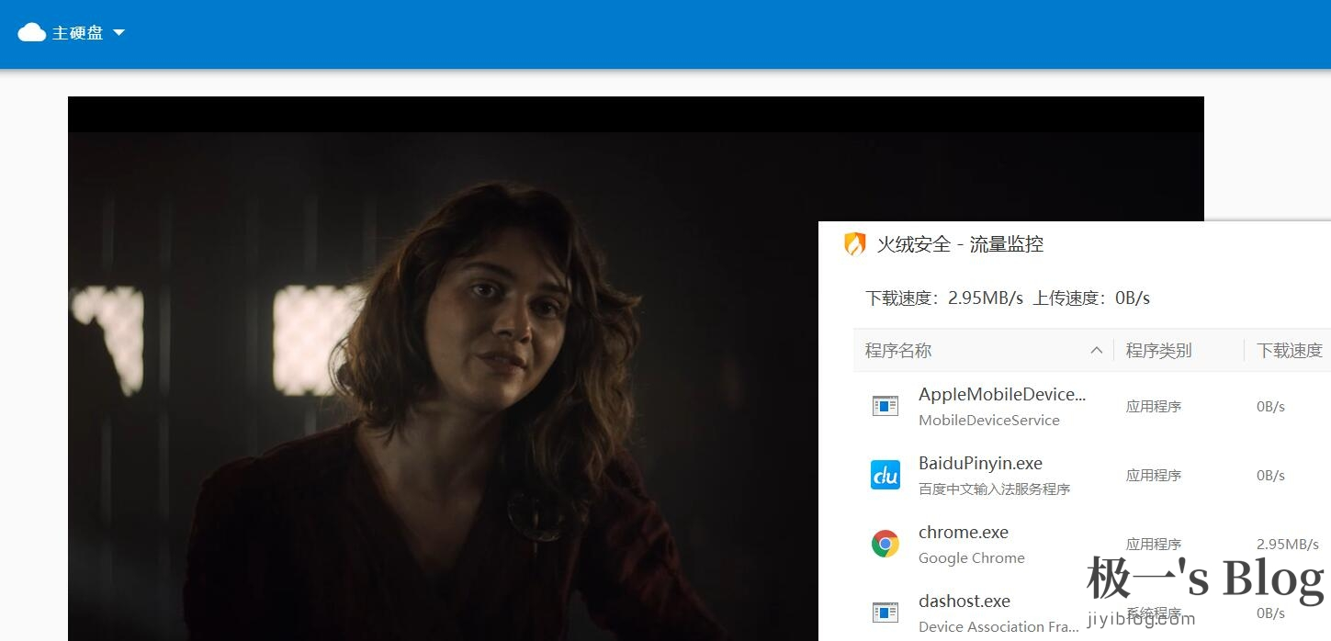Click the dashost.exe program icon
1331x641 pixels.
(885, 613)
